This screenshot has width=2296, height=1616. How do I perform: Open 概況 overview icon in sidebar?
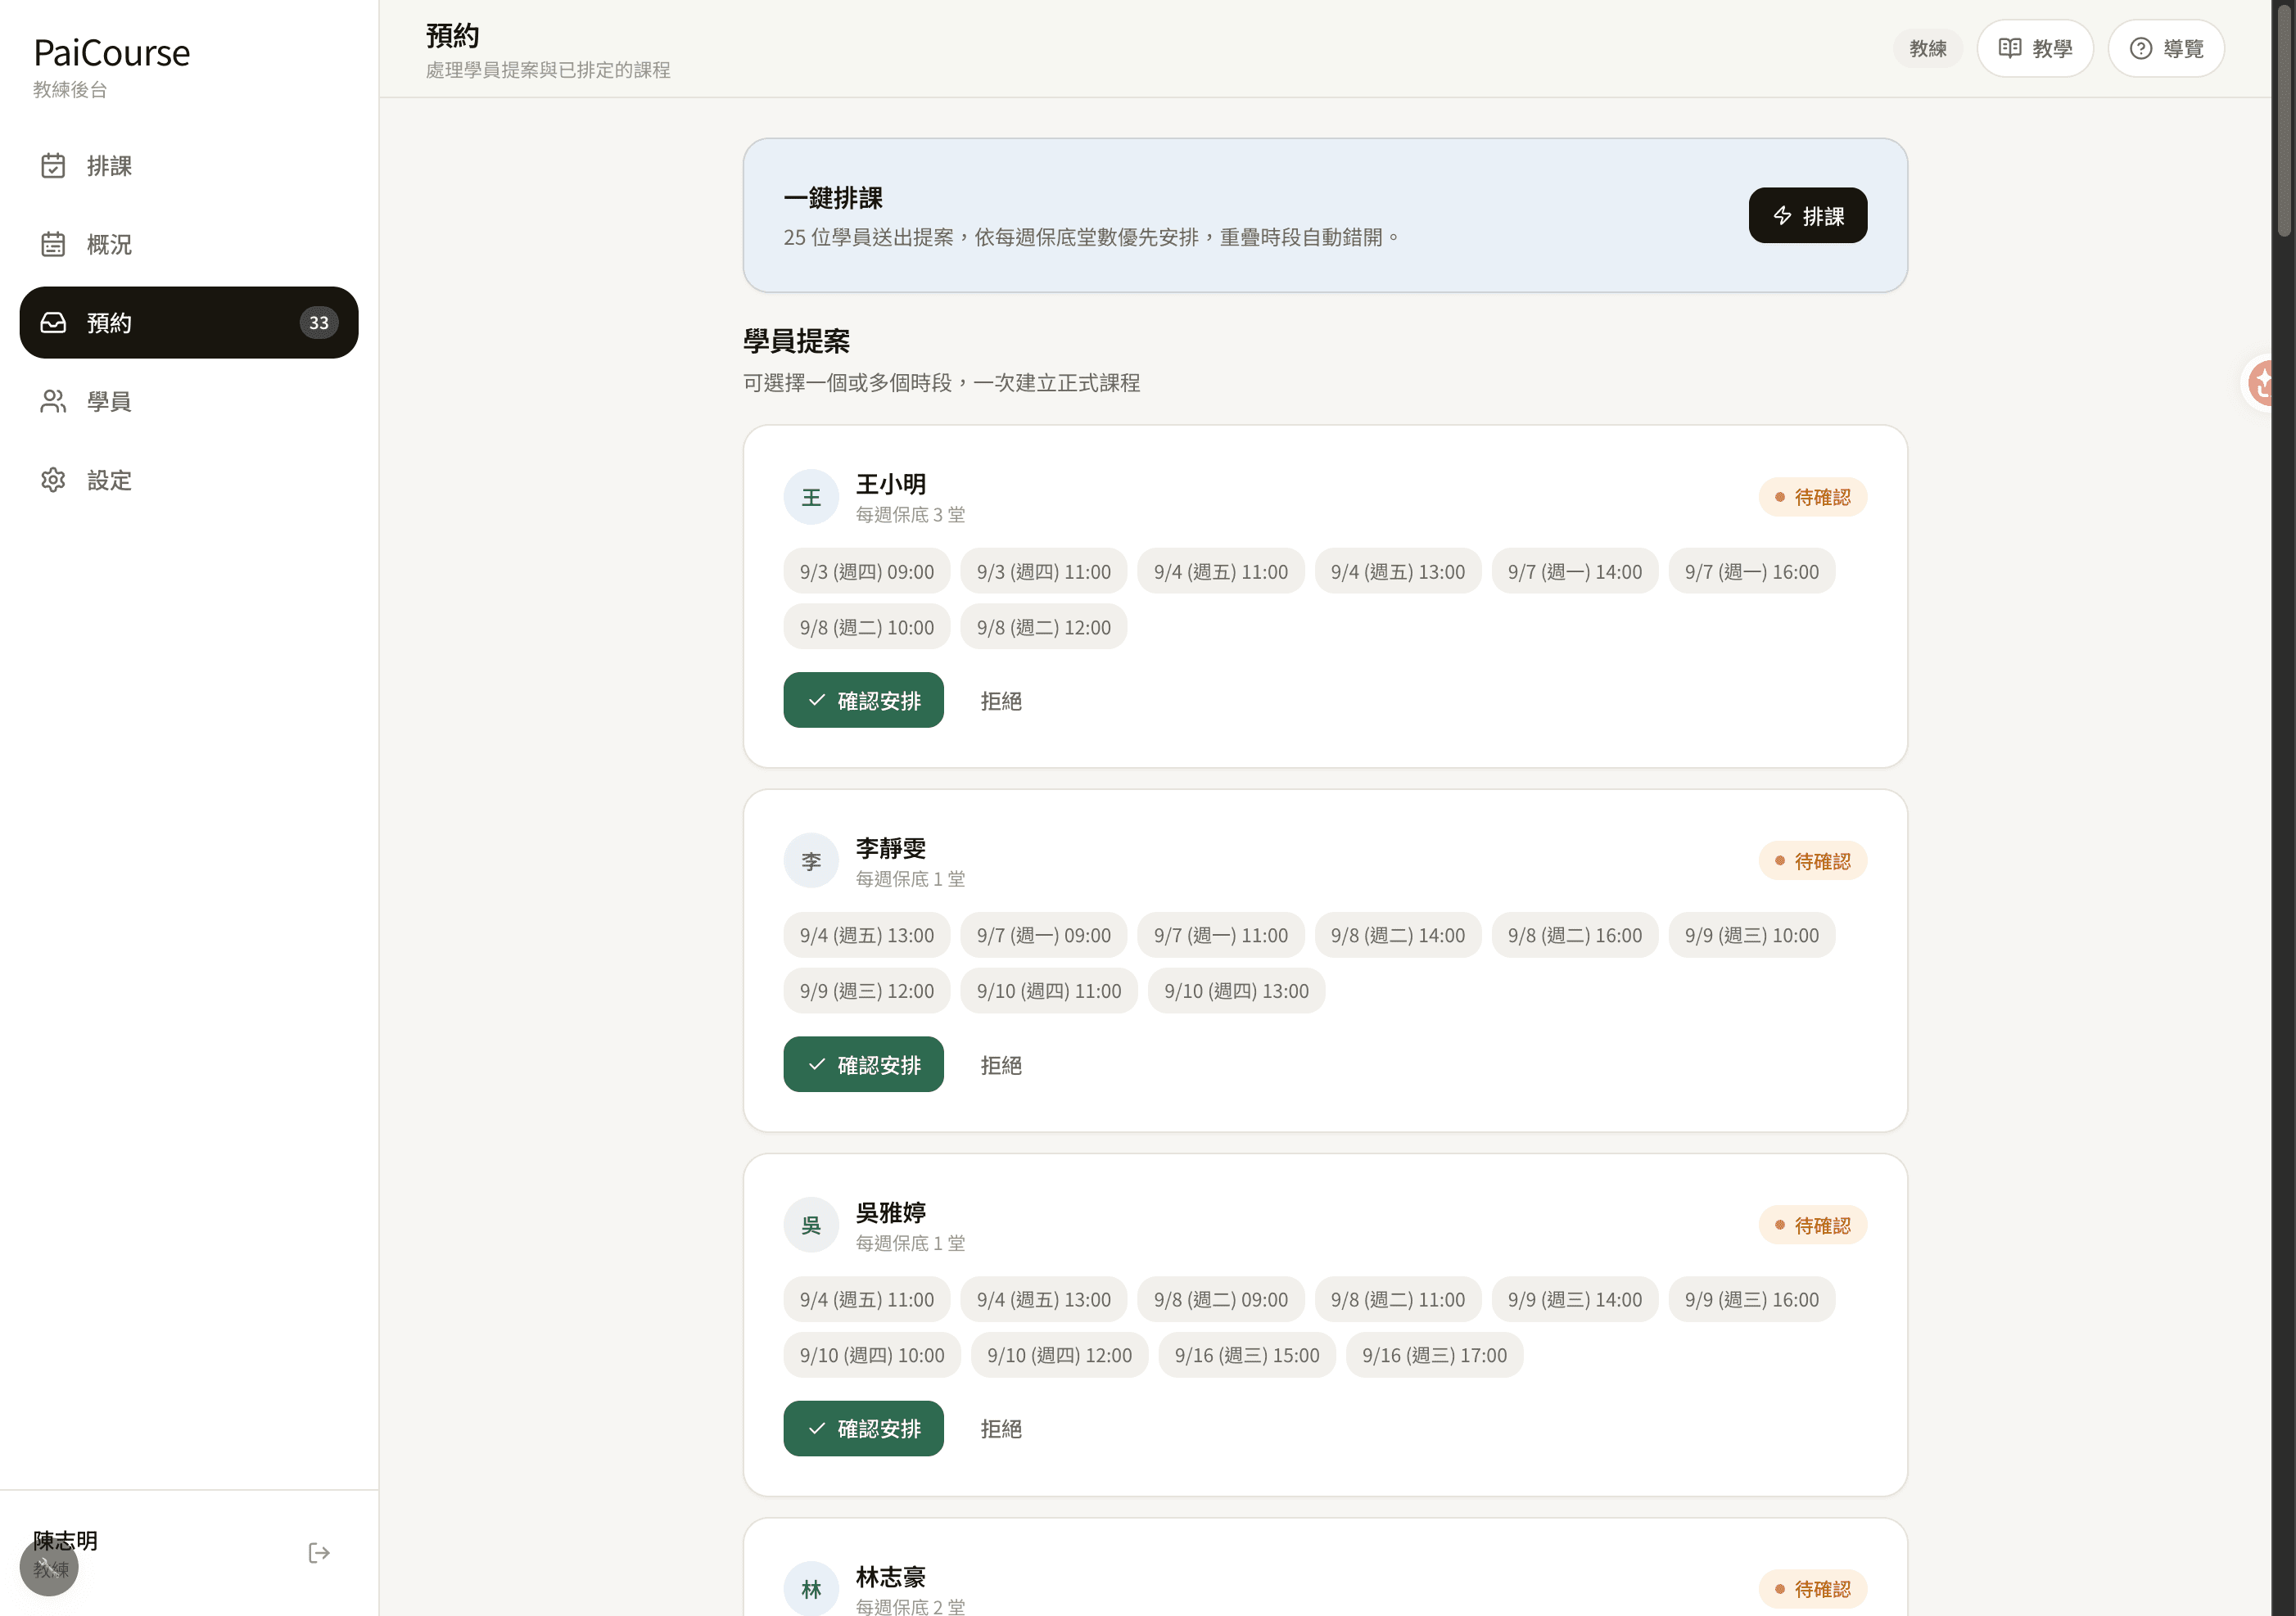[53, 244]
